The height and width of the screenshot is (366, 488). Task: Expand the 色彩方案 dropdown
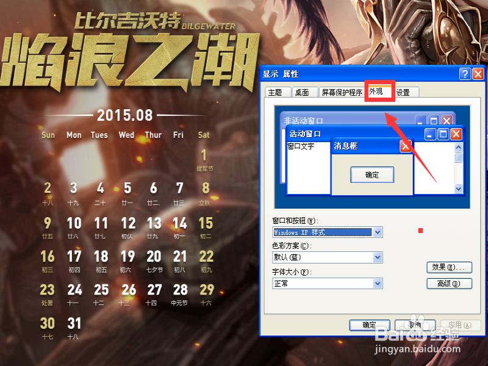(x=378, y=257)
